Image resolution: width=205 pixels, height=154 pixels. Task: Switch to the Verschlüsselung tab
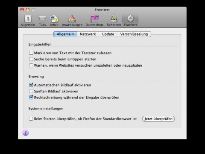[x=134, y=34]
